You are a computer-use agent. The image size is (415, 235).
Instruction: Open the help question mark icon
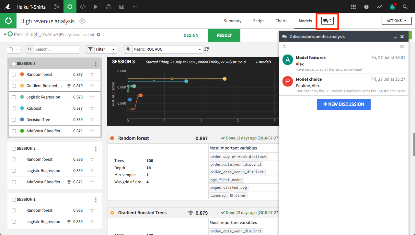(366, 7)
